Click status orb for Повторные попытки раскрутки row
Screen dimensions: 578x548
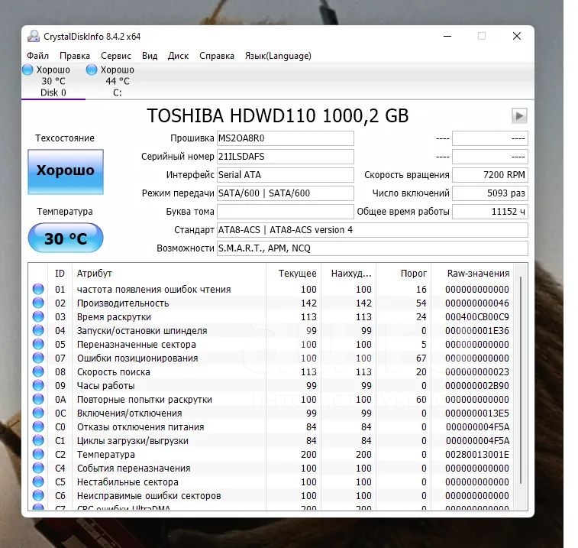(38, 399)
